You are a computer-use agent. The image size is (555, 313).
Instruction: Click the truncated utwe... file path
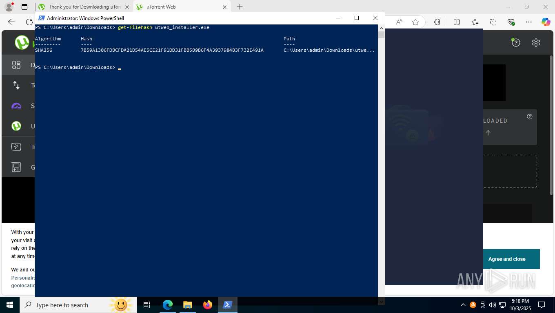coord(329,50)
